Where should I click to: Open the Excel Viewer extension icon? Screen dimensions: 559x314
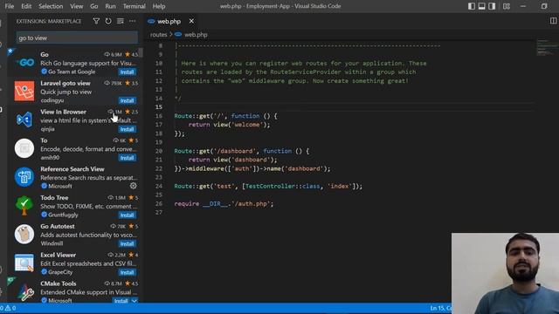(x=24, y=263)
